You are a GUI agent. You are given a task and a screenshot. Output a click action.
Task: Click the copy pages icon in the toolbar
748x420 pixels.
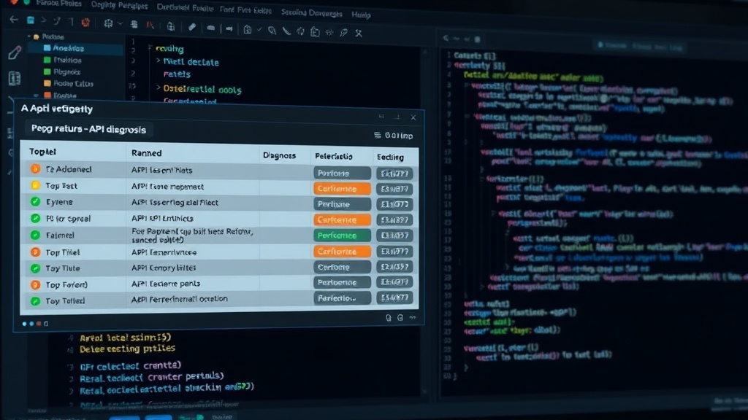coord(315,32)
